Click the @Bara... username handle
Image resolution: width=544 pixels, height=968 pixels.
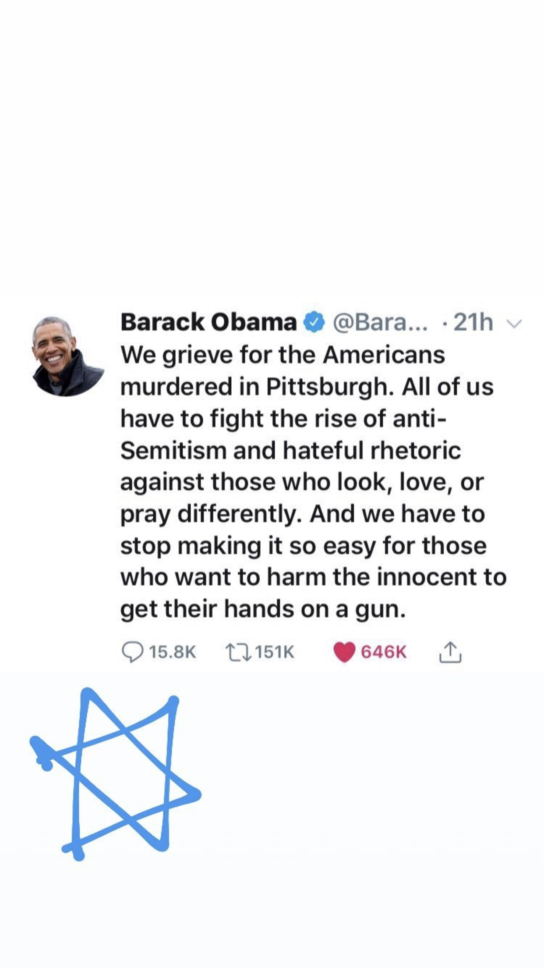pyautogui.click(x=380, y=323)
